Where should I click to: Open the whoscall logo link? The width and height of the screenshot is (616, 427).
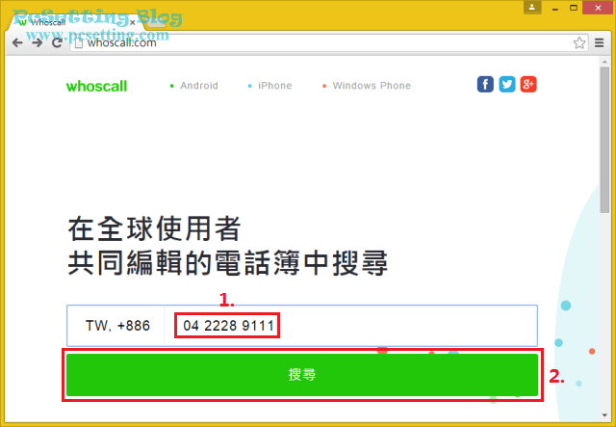point(96,86)
